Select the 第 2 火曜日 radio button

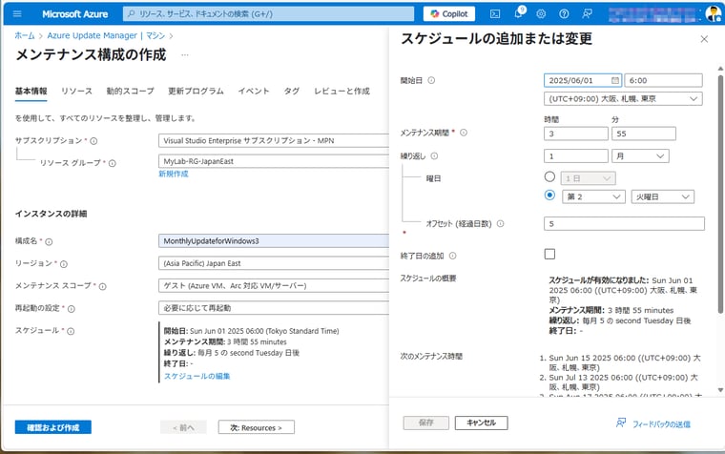[549, 196]
